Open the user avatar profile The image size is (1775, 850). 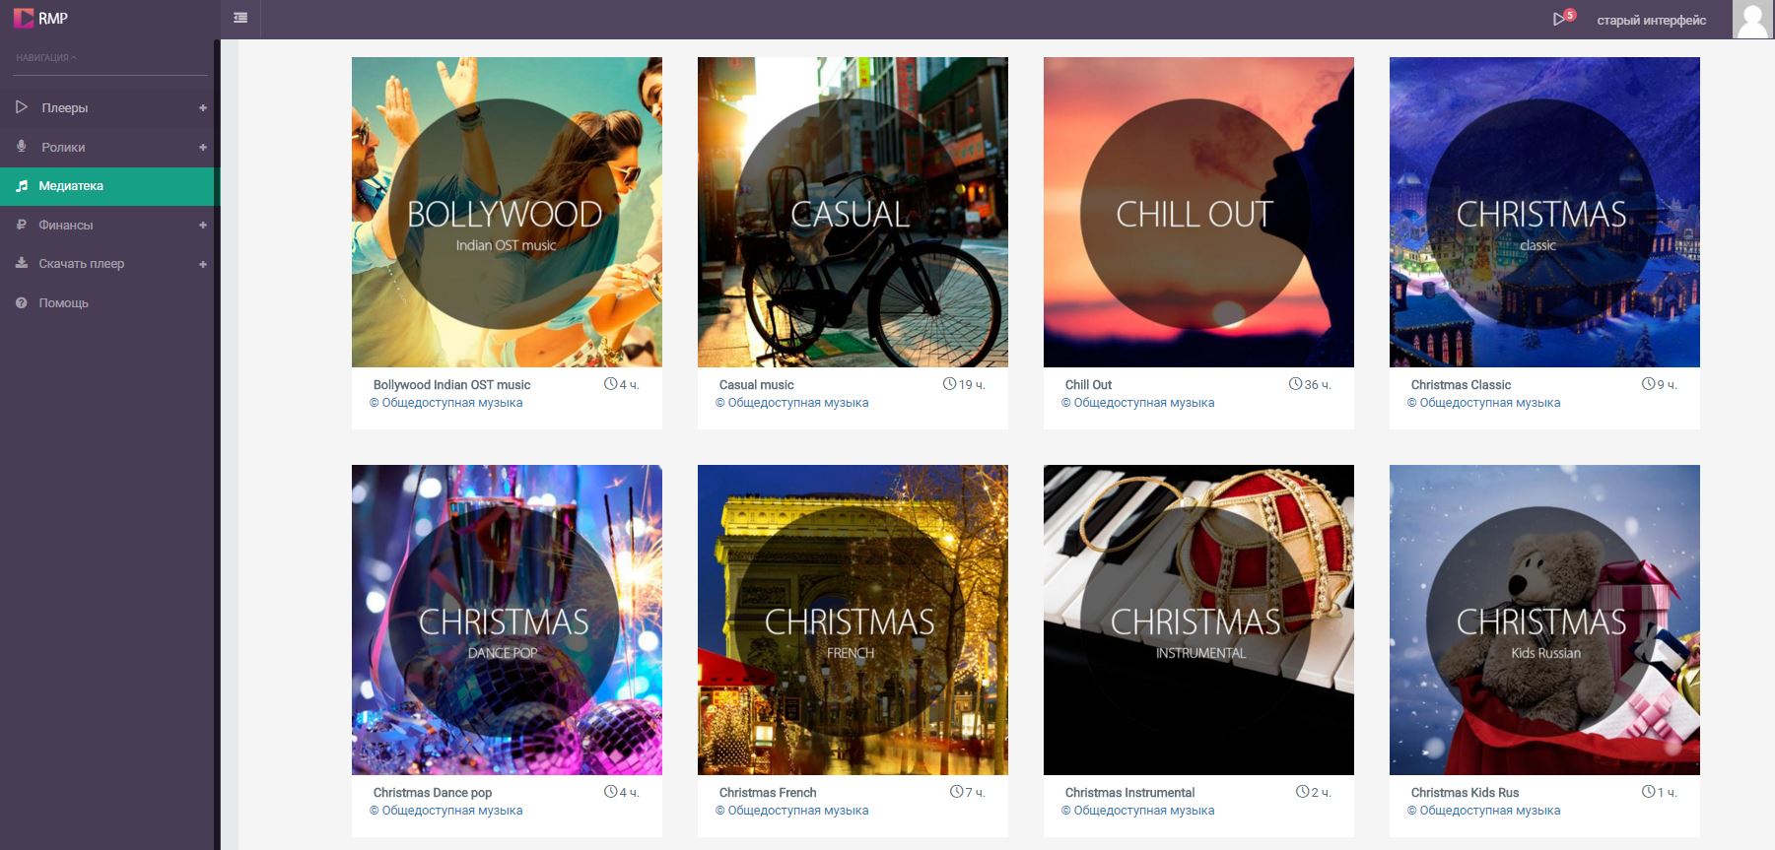pos(1752,20)
